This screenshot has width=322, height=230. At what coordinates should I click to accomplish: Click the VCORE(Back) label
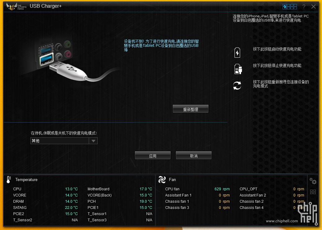pyautogui.click(x=100, y=195)
